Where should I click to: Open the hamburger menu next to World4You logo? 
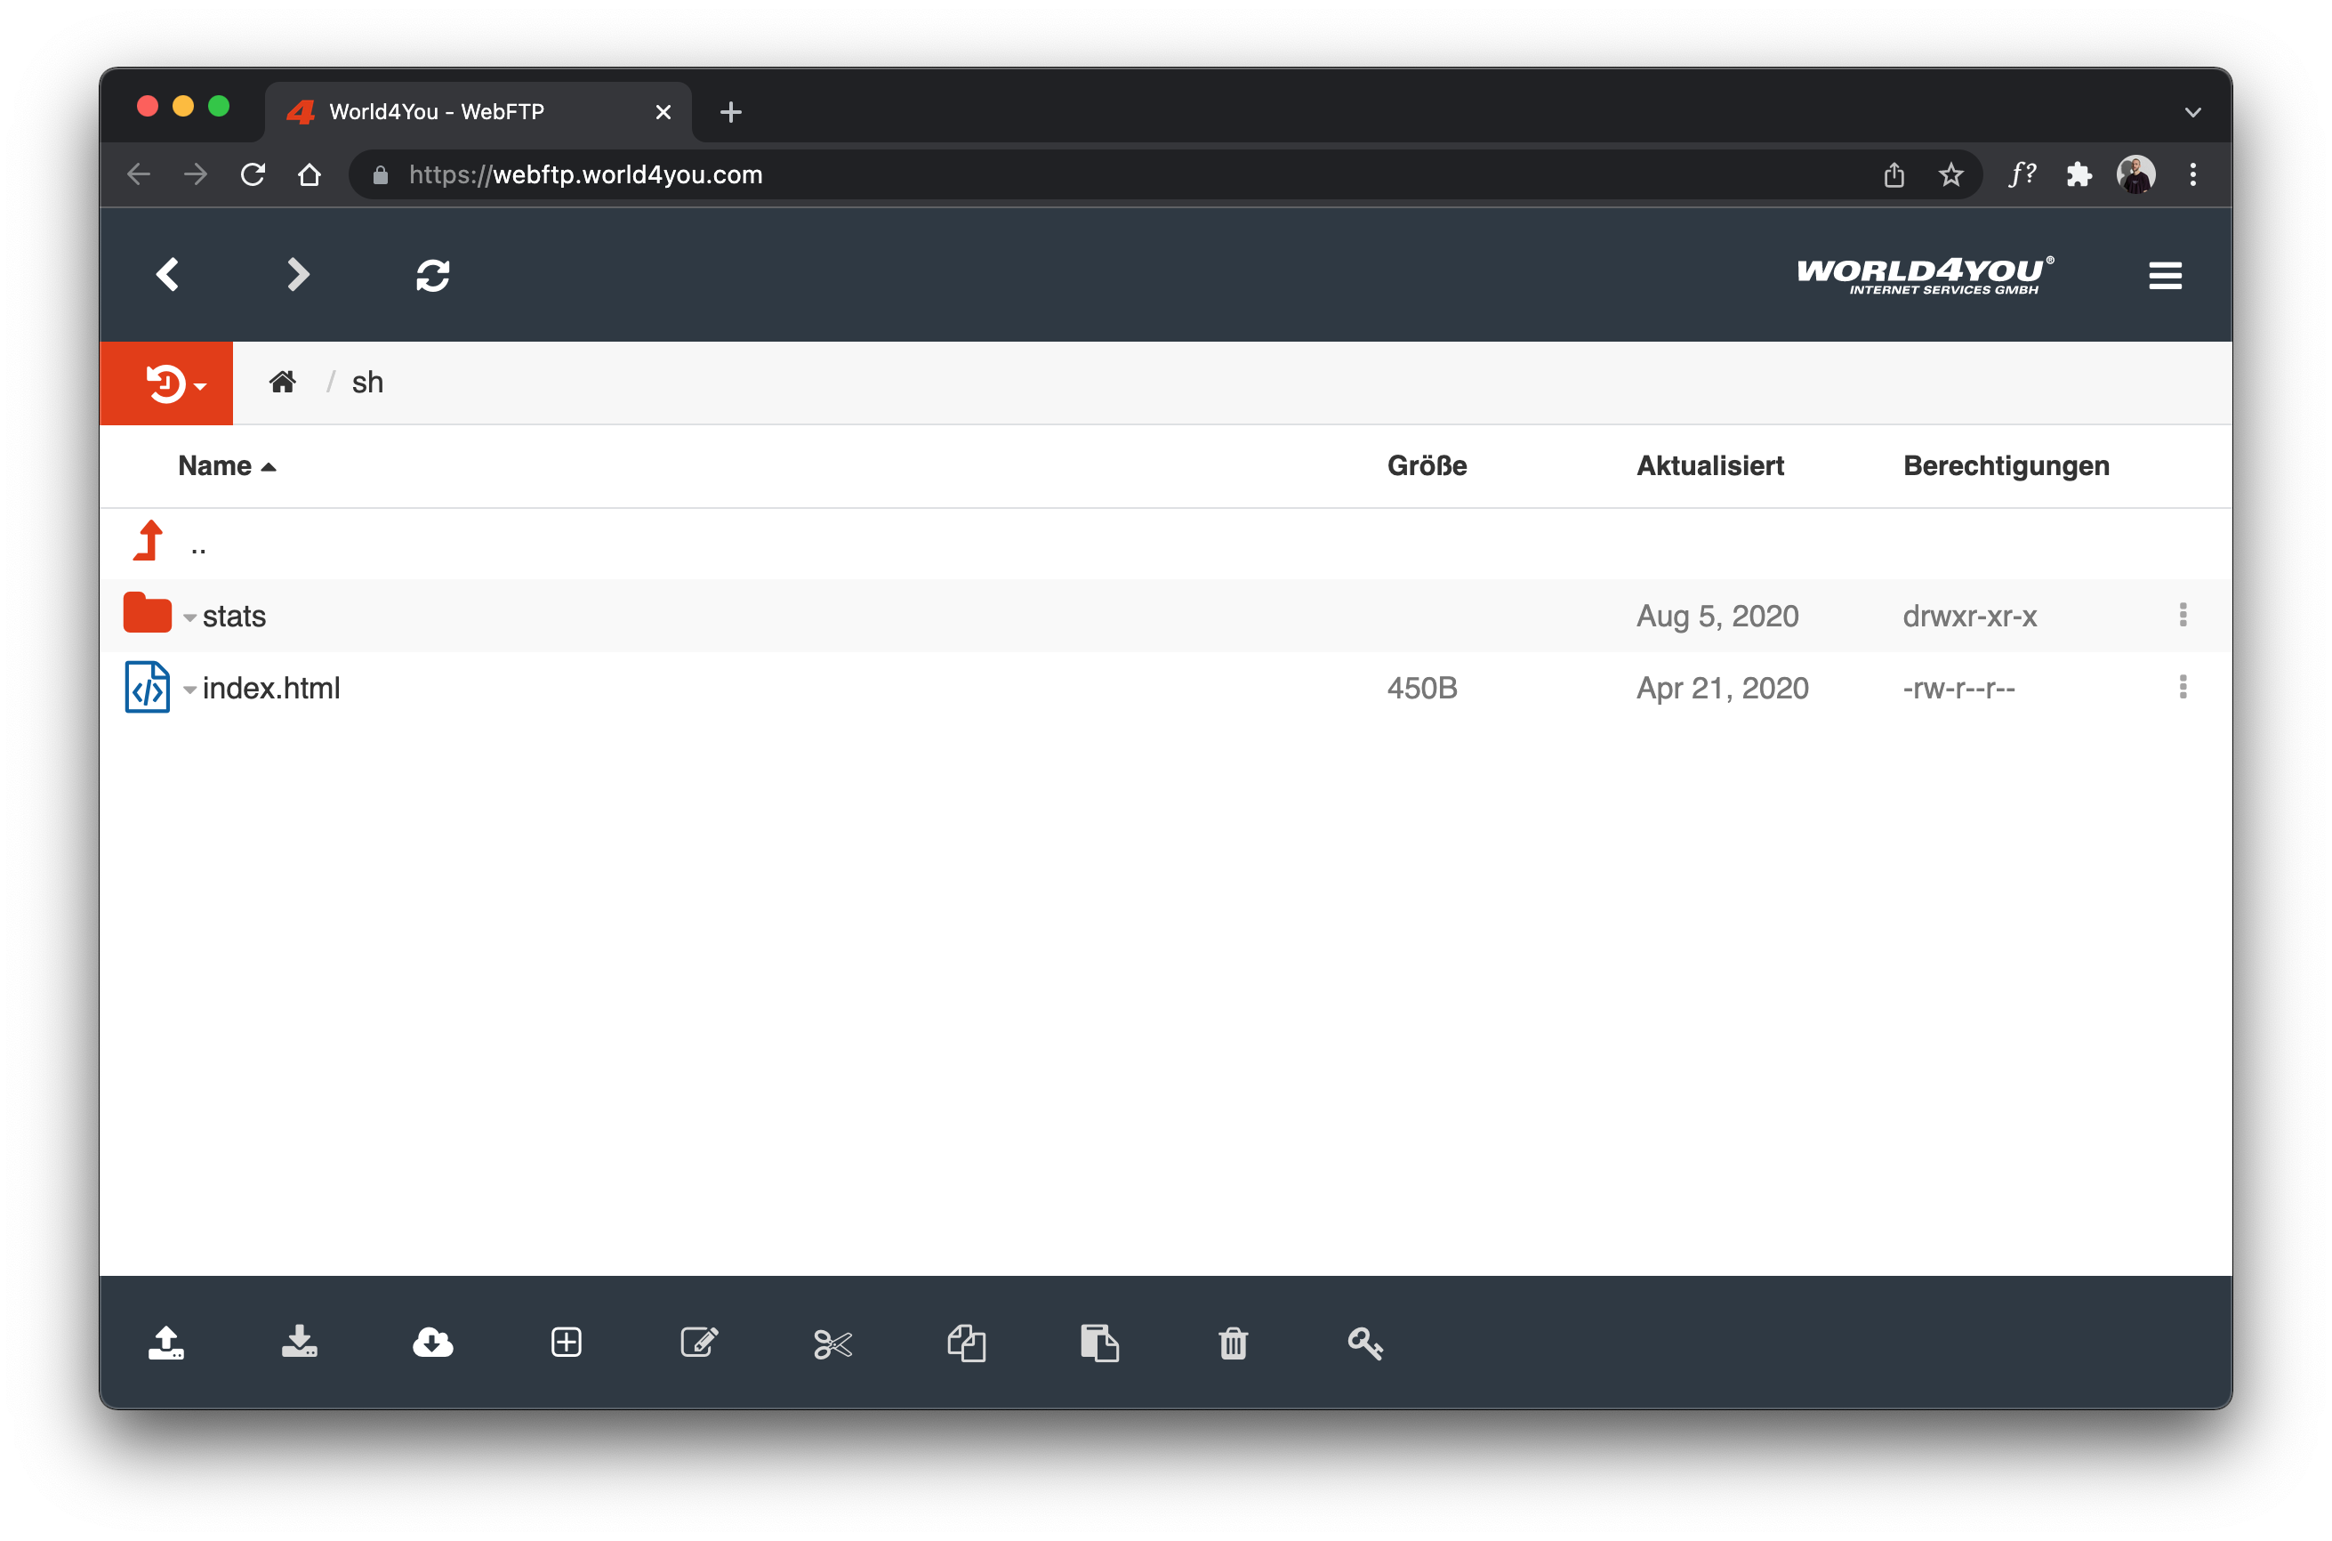pyautogui.click(x=2165, y=276)
